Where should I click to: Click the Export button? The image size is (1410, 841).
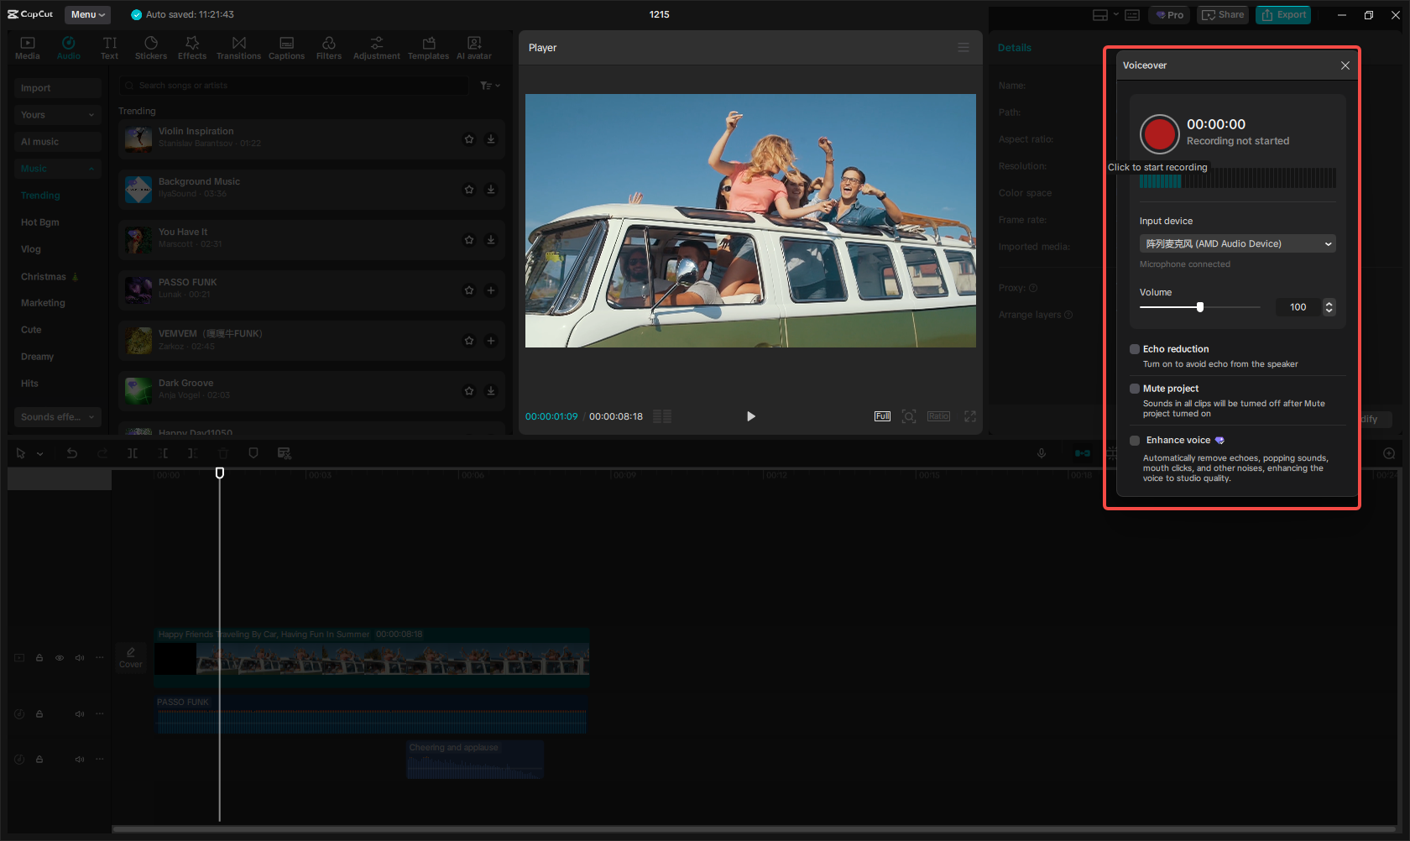(1282, 15)
